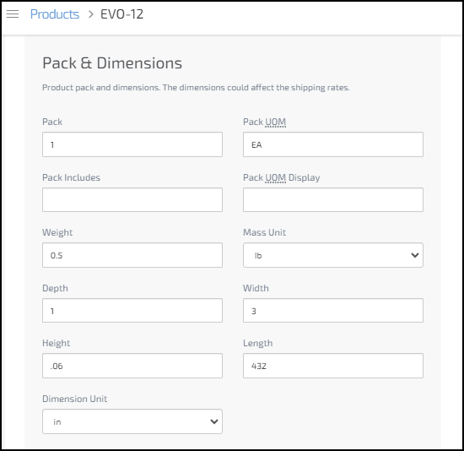Click the Weight field showing 0.5
This screenshot has width=464, height=451.
(x=132, y=255)
